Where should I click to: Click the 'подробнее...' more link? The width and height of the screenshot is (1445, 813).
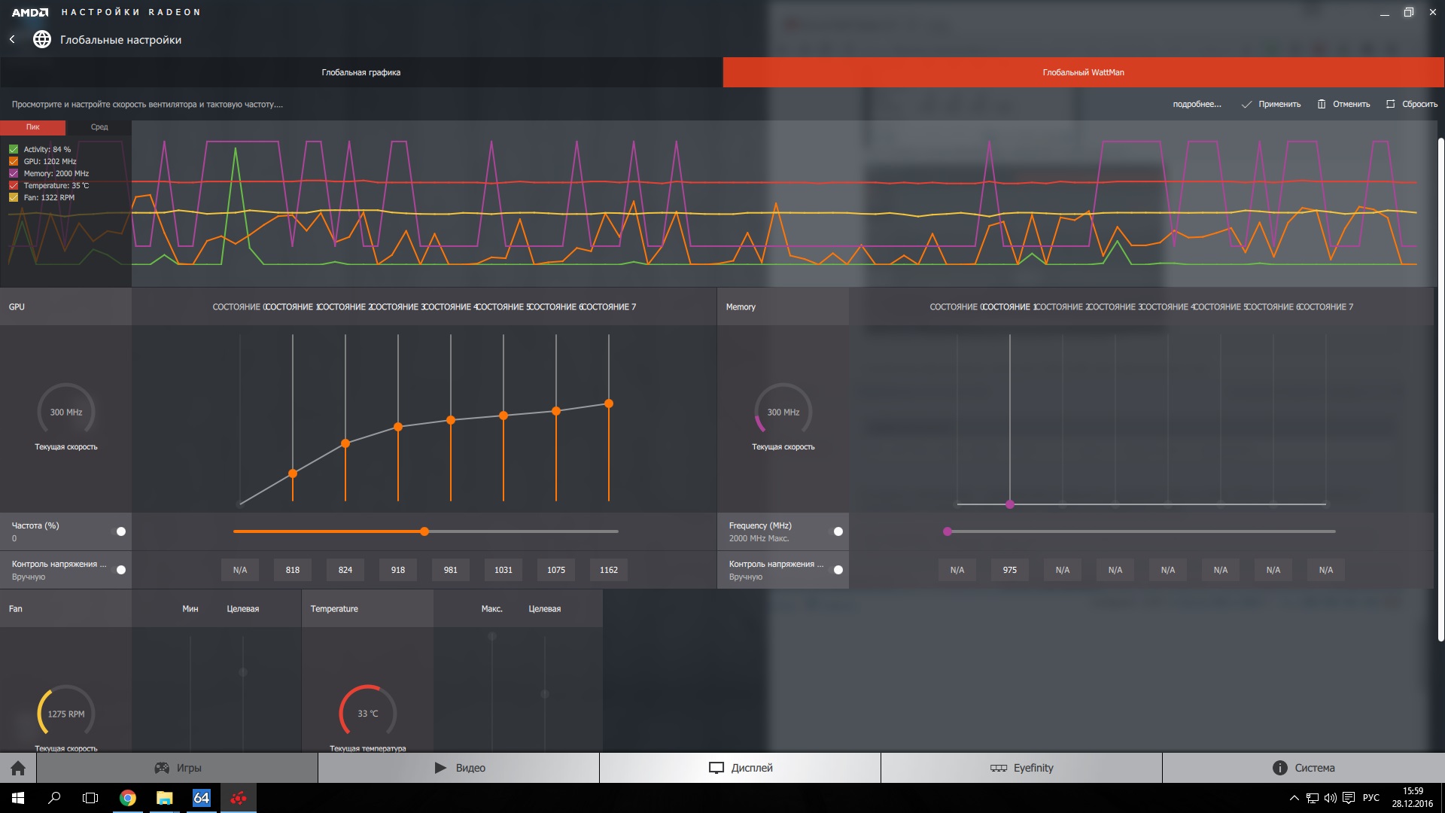click(x=1197, y=104)
